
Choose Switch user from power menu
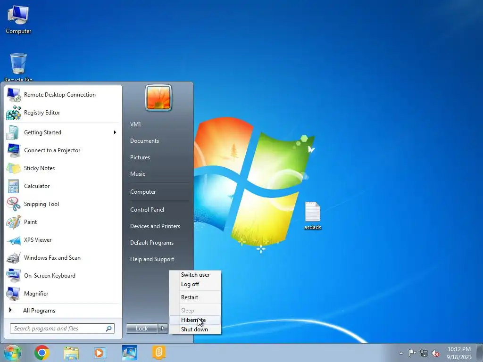[195, 275]
